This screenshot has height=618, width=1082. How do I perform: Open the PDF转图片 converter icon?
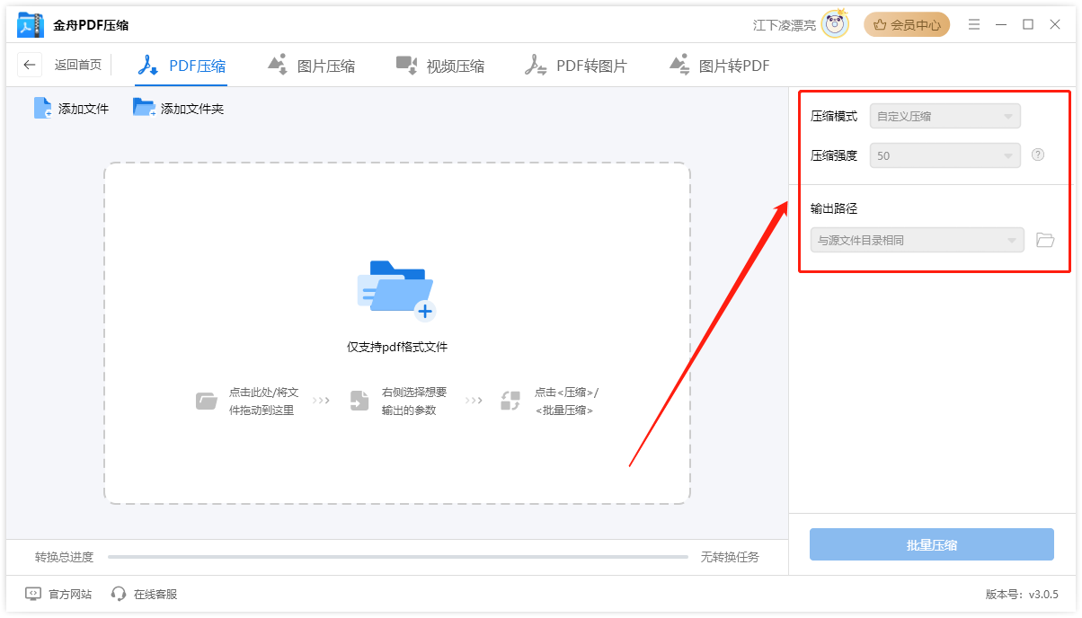(x=536, y=64)
